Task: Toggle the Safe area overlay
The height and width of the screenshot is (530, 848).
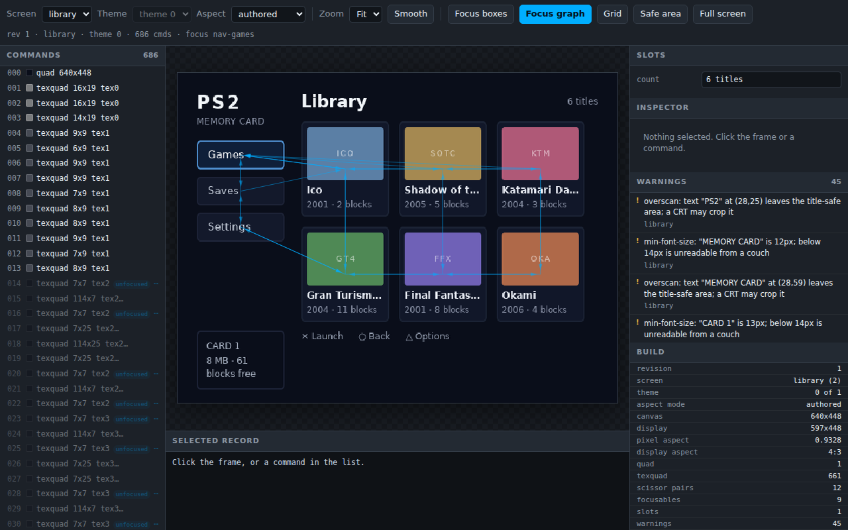Action: click(661, 14)
